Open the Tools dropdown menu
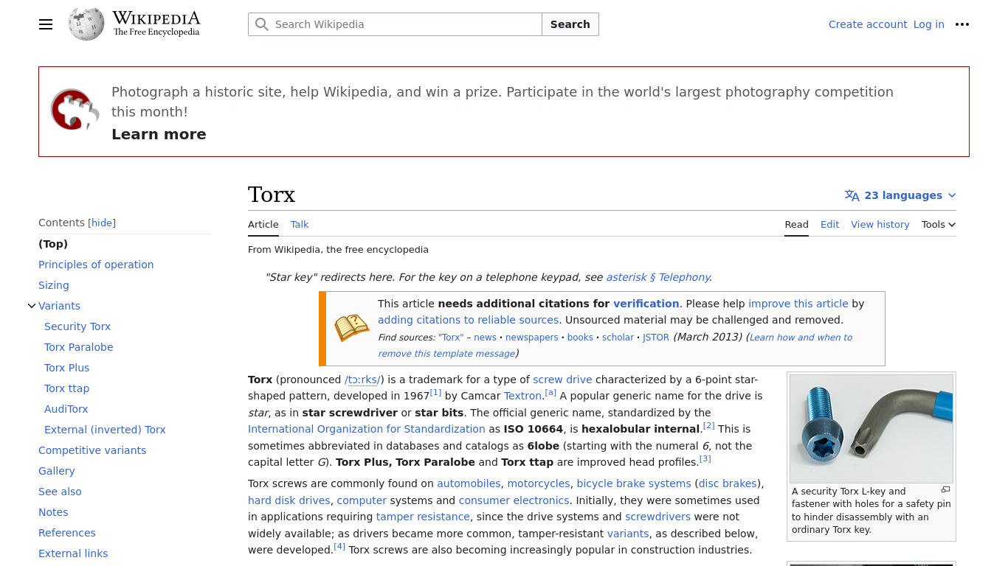The height and width of the screenshot is (566, 1008). pyautogui.click(x=939, y=225)
